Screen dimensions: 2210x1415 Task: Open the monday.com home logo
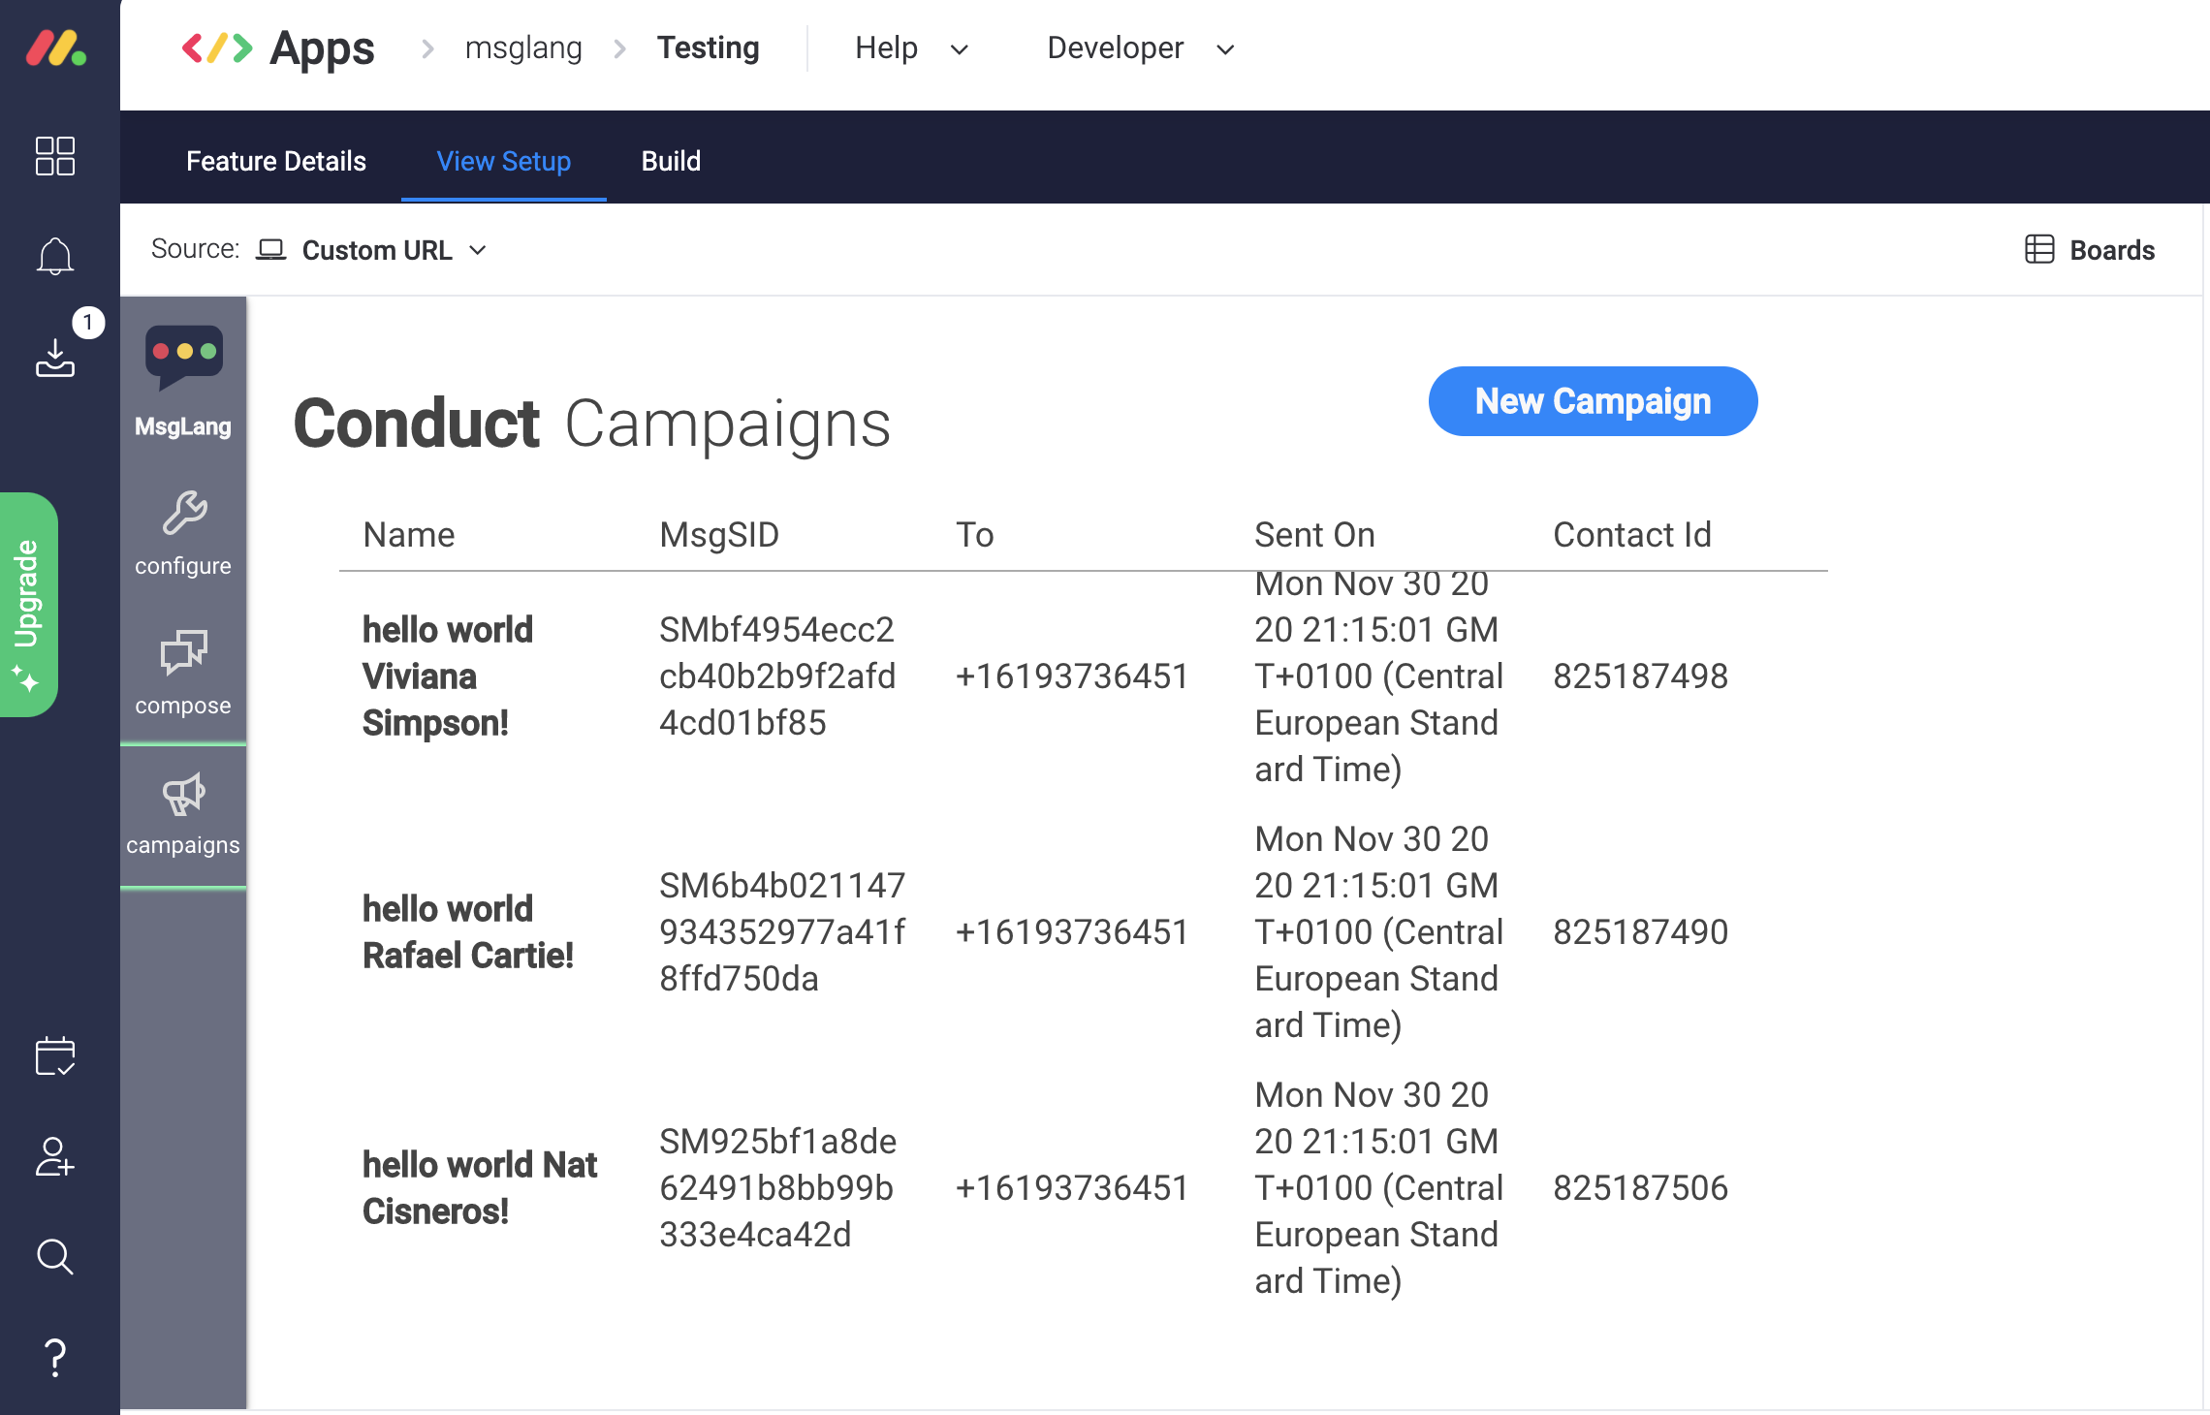[55, 48]
